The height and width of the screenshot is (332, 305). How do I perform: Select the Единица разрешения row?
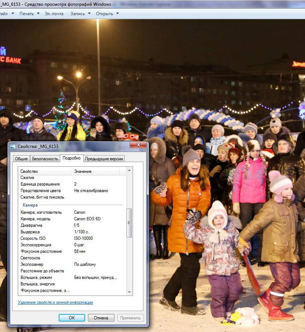[x=72, y=184]
